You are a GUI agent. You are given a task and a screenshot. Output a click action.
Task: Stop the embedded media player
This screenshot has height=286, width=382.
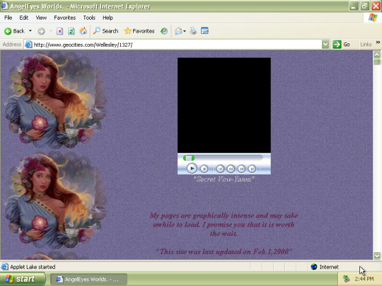tap(204, 169)
